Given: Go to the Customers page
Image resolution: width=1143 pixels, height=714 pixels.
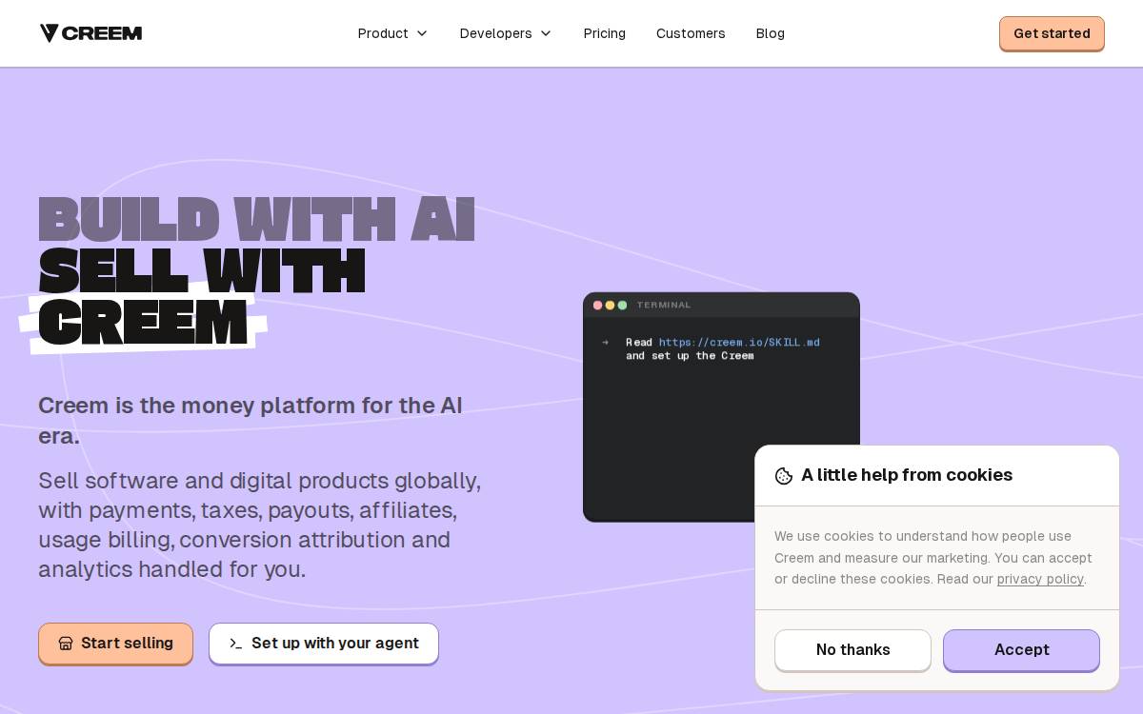Looking at the screenshot, I should click(x=691, y=33).
